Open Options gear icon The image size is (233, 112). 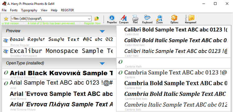coord(174,19)
